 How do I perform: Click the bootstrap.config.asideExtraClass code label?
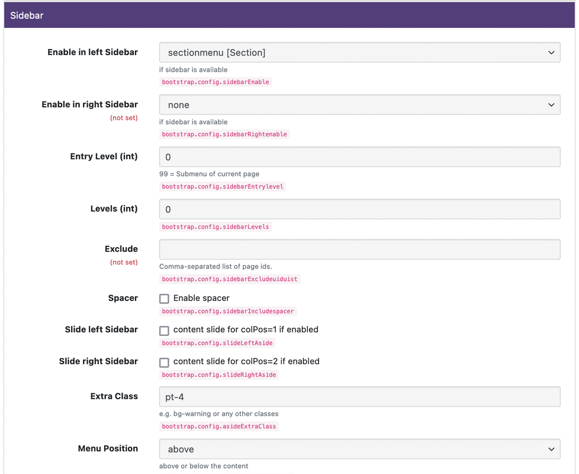point(218,427)
